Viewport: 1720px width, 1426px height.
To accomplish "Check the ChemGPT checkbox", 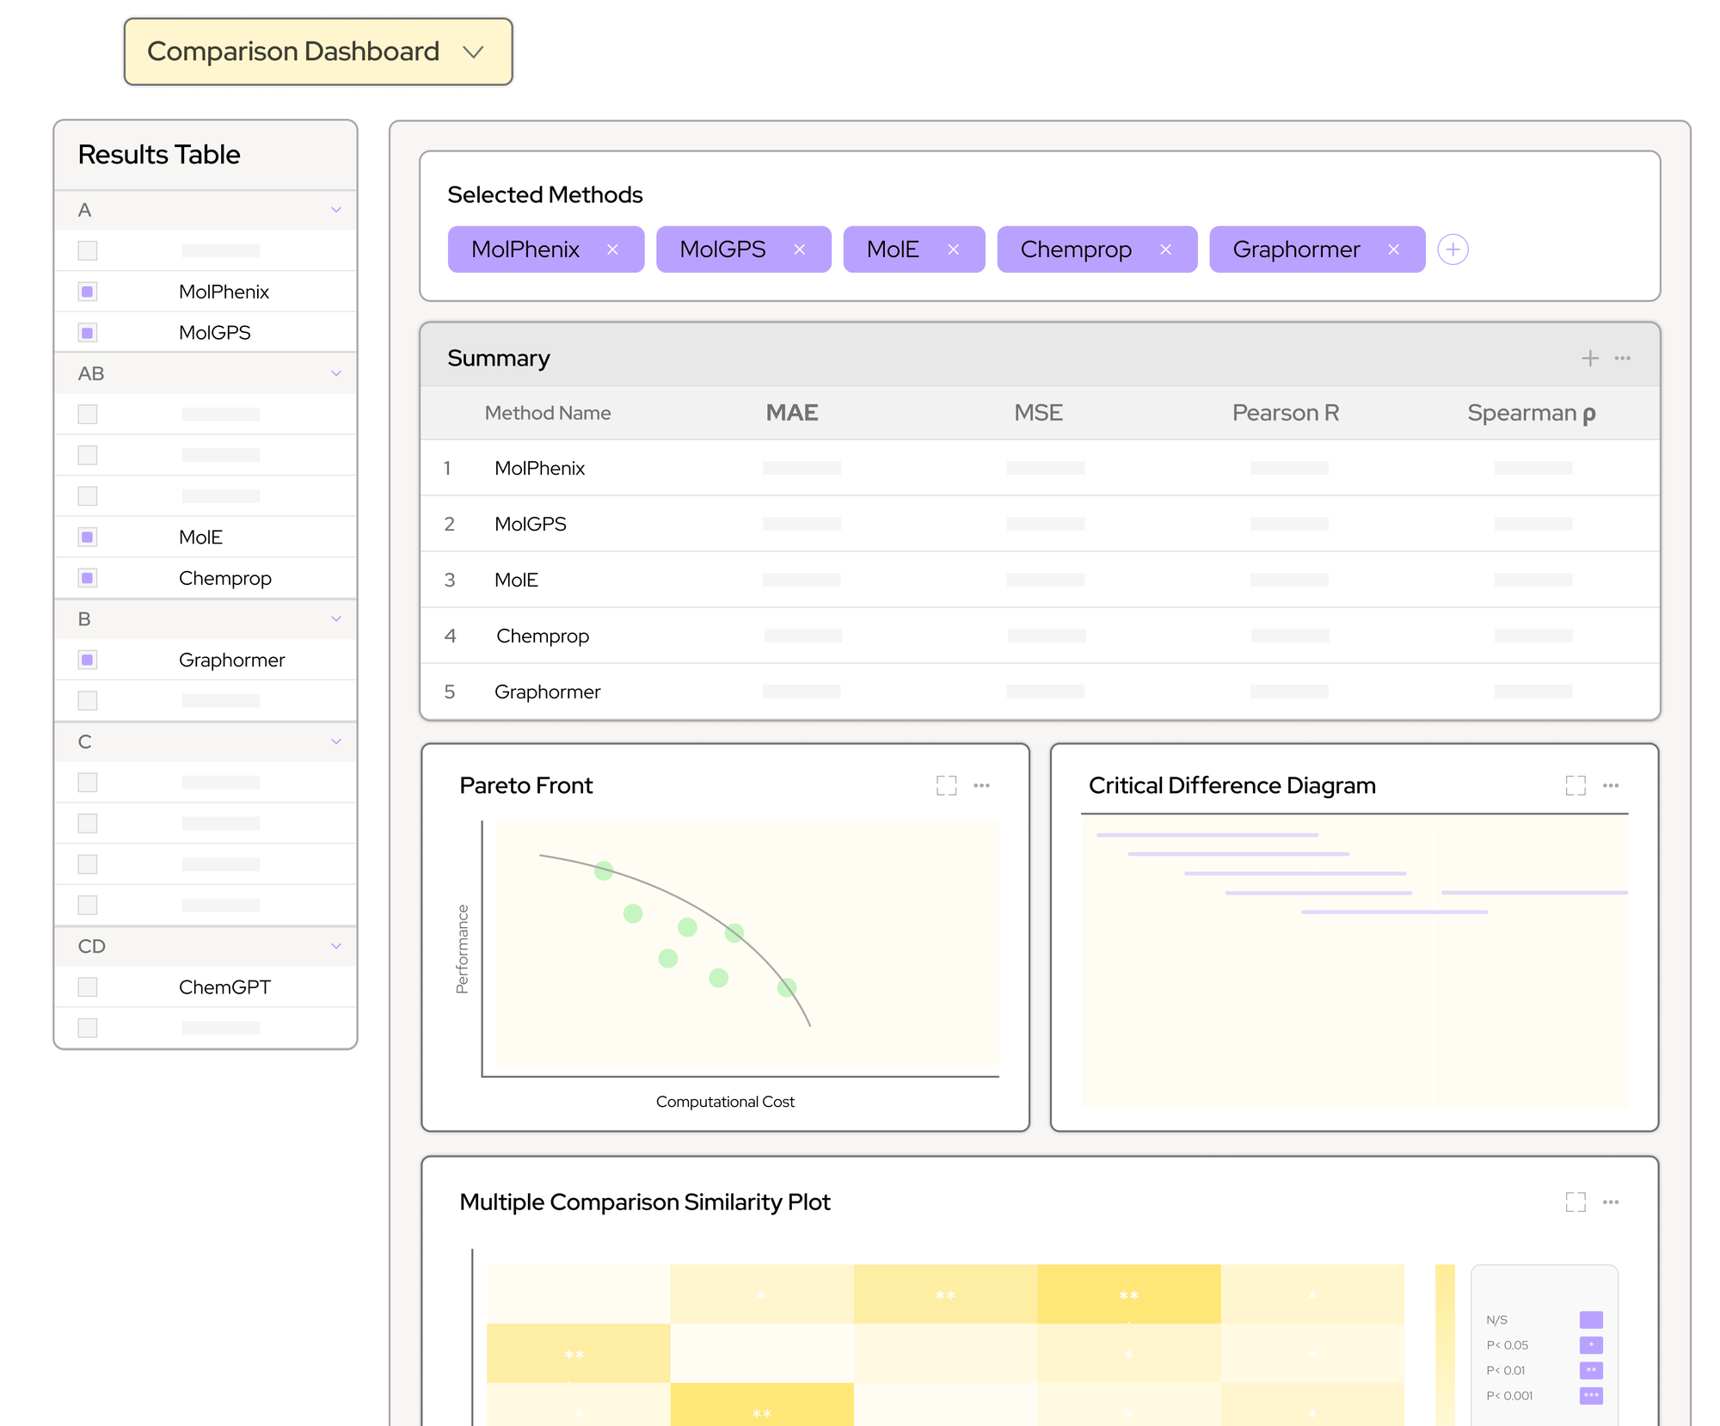I will 88,987.
